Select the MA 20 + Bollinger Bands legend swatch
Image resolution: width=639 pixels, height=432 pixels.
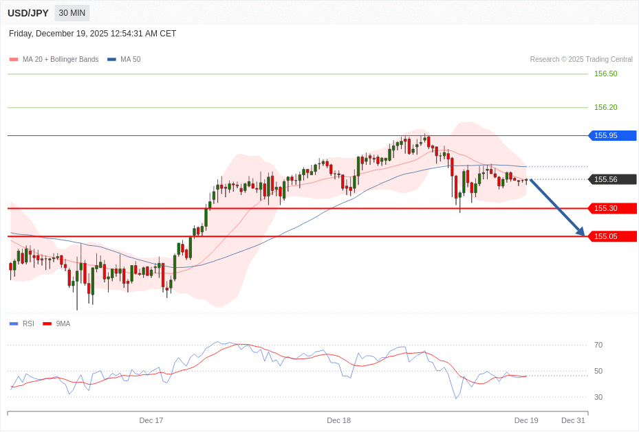click(x=12, y=59)
